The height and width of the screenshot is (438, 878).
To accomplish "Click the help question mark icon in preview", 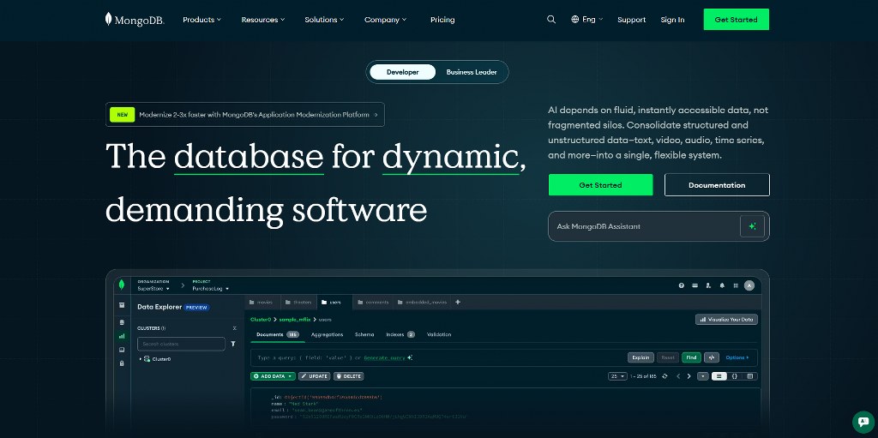I will tap(682, 285).
